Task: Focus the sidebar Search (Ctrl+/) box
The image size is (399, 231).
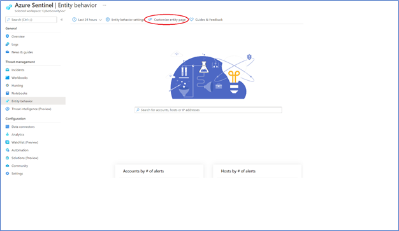Action: point(31,20)
